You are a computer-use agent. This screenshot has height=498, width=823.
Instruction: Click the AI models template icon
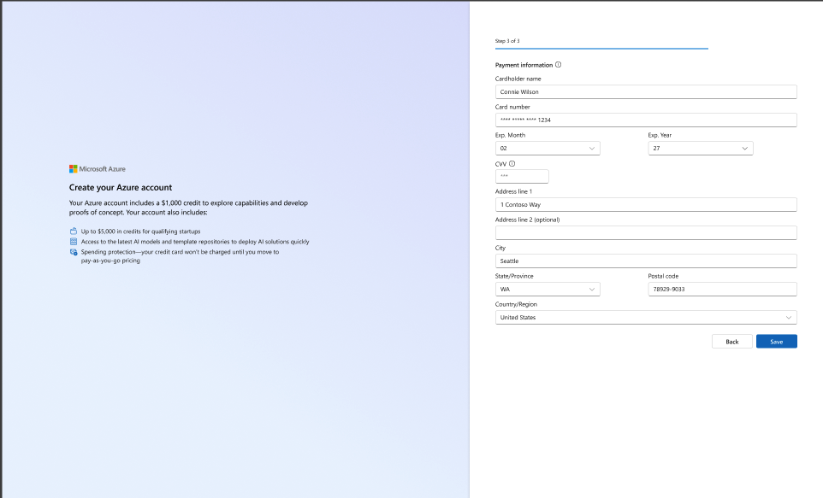click(74, 242)
